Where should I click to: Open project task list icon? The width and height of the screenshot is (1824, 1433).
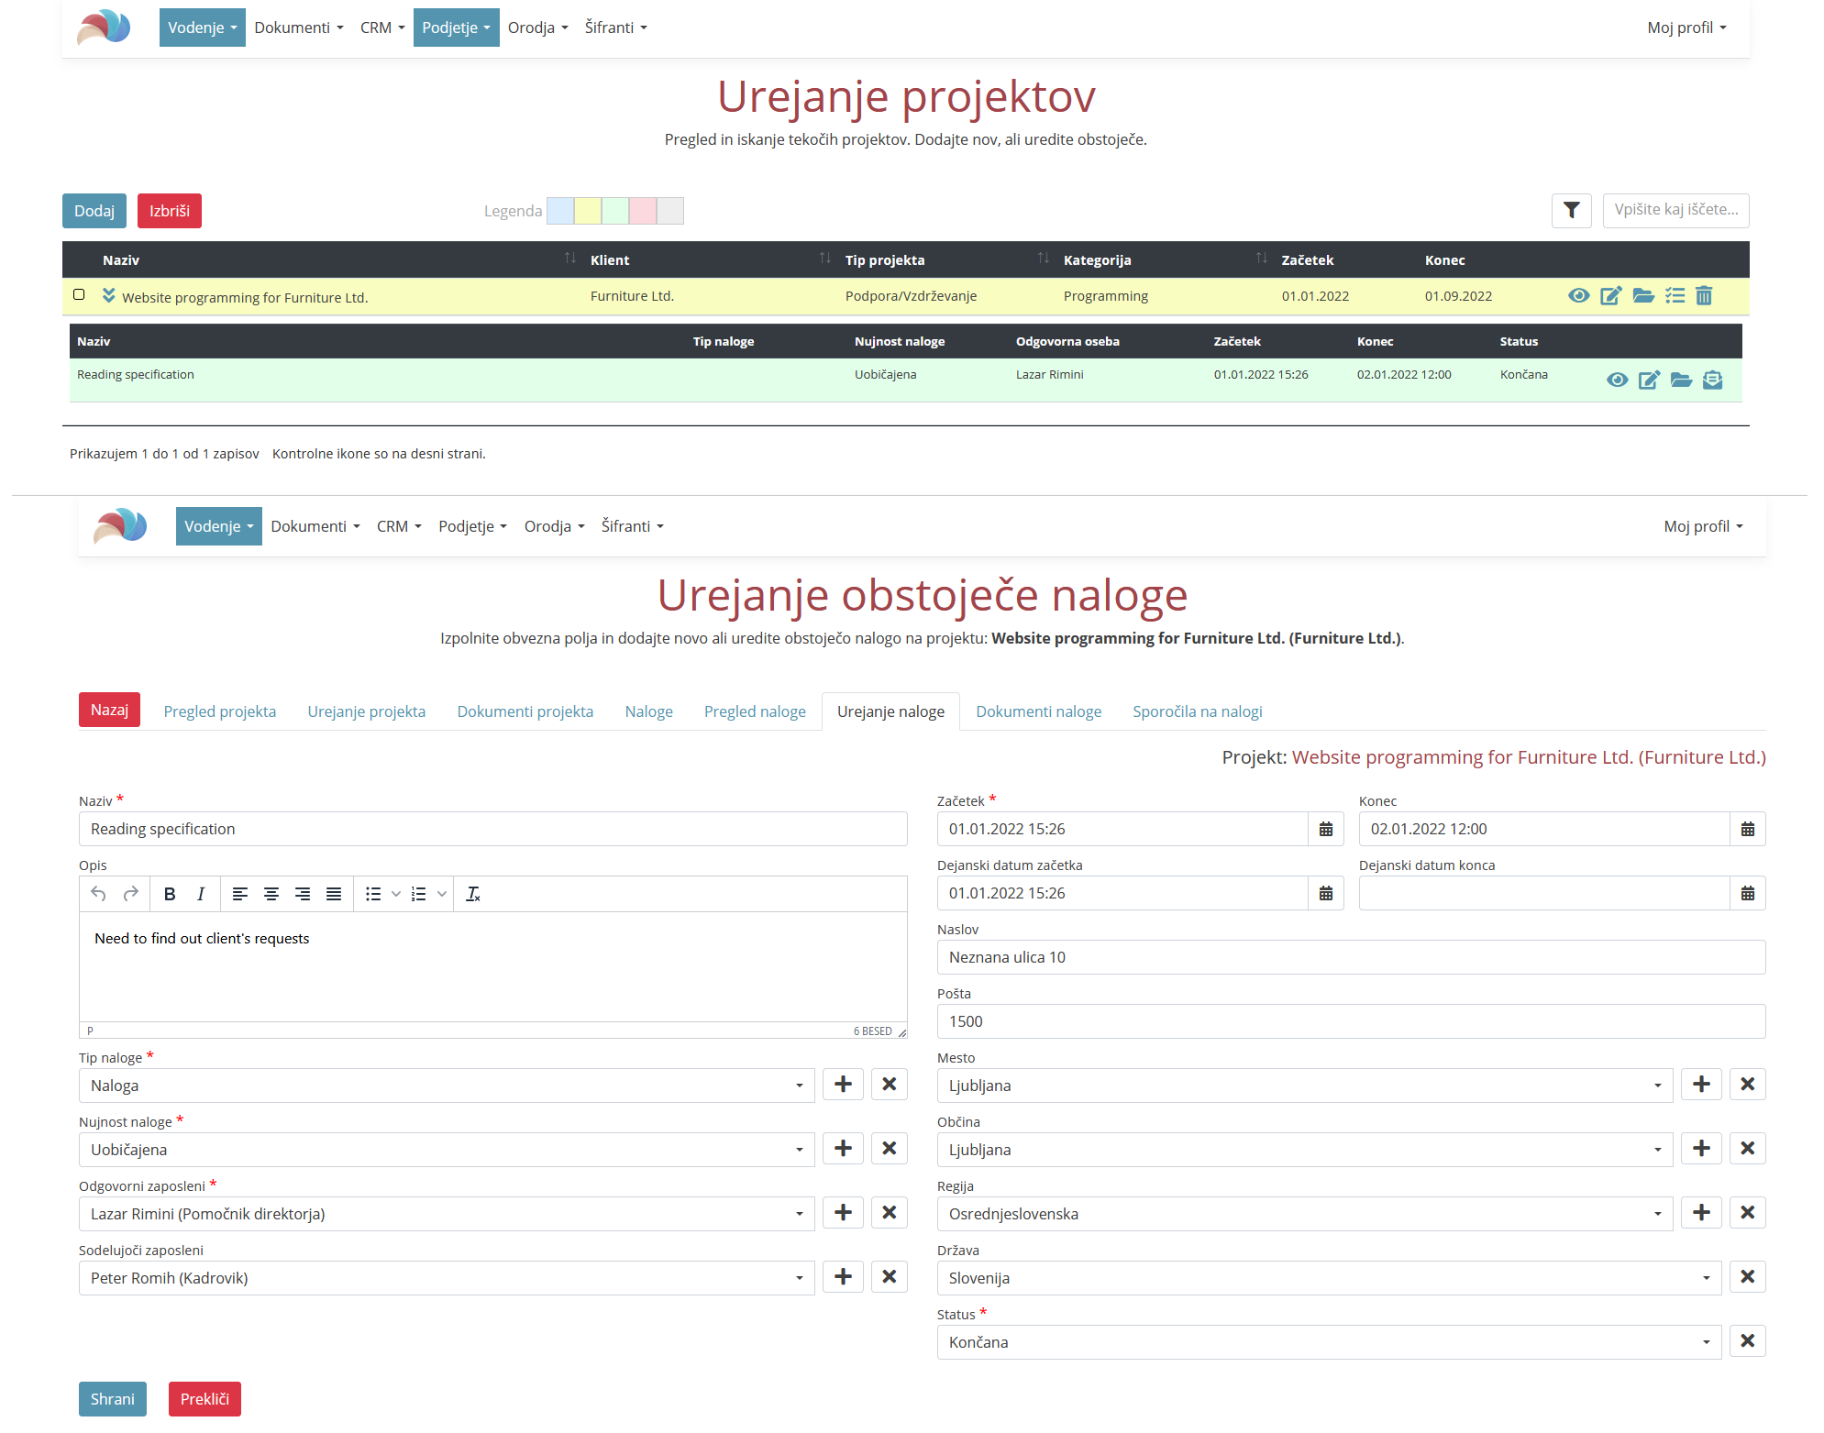(x=1675, y=295)
